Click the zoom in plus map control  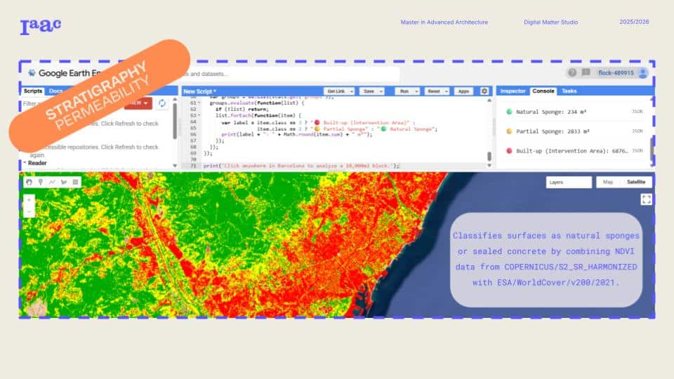(x=28, y=199)
